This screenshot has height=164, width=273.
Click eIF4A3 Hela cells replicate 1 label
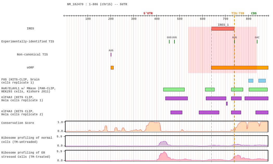coord(22,99)
